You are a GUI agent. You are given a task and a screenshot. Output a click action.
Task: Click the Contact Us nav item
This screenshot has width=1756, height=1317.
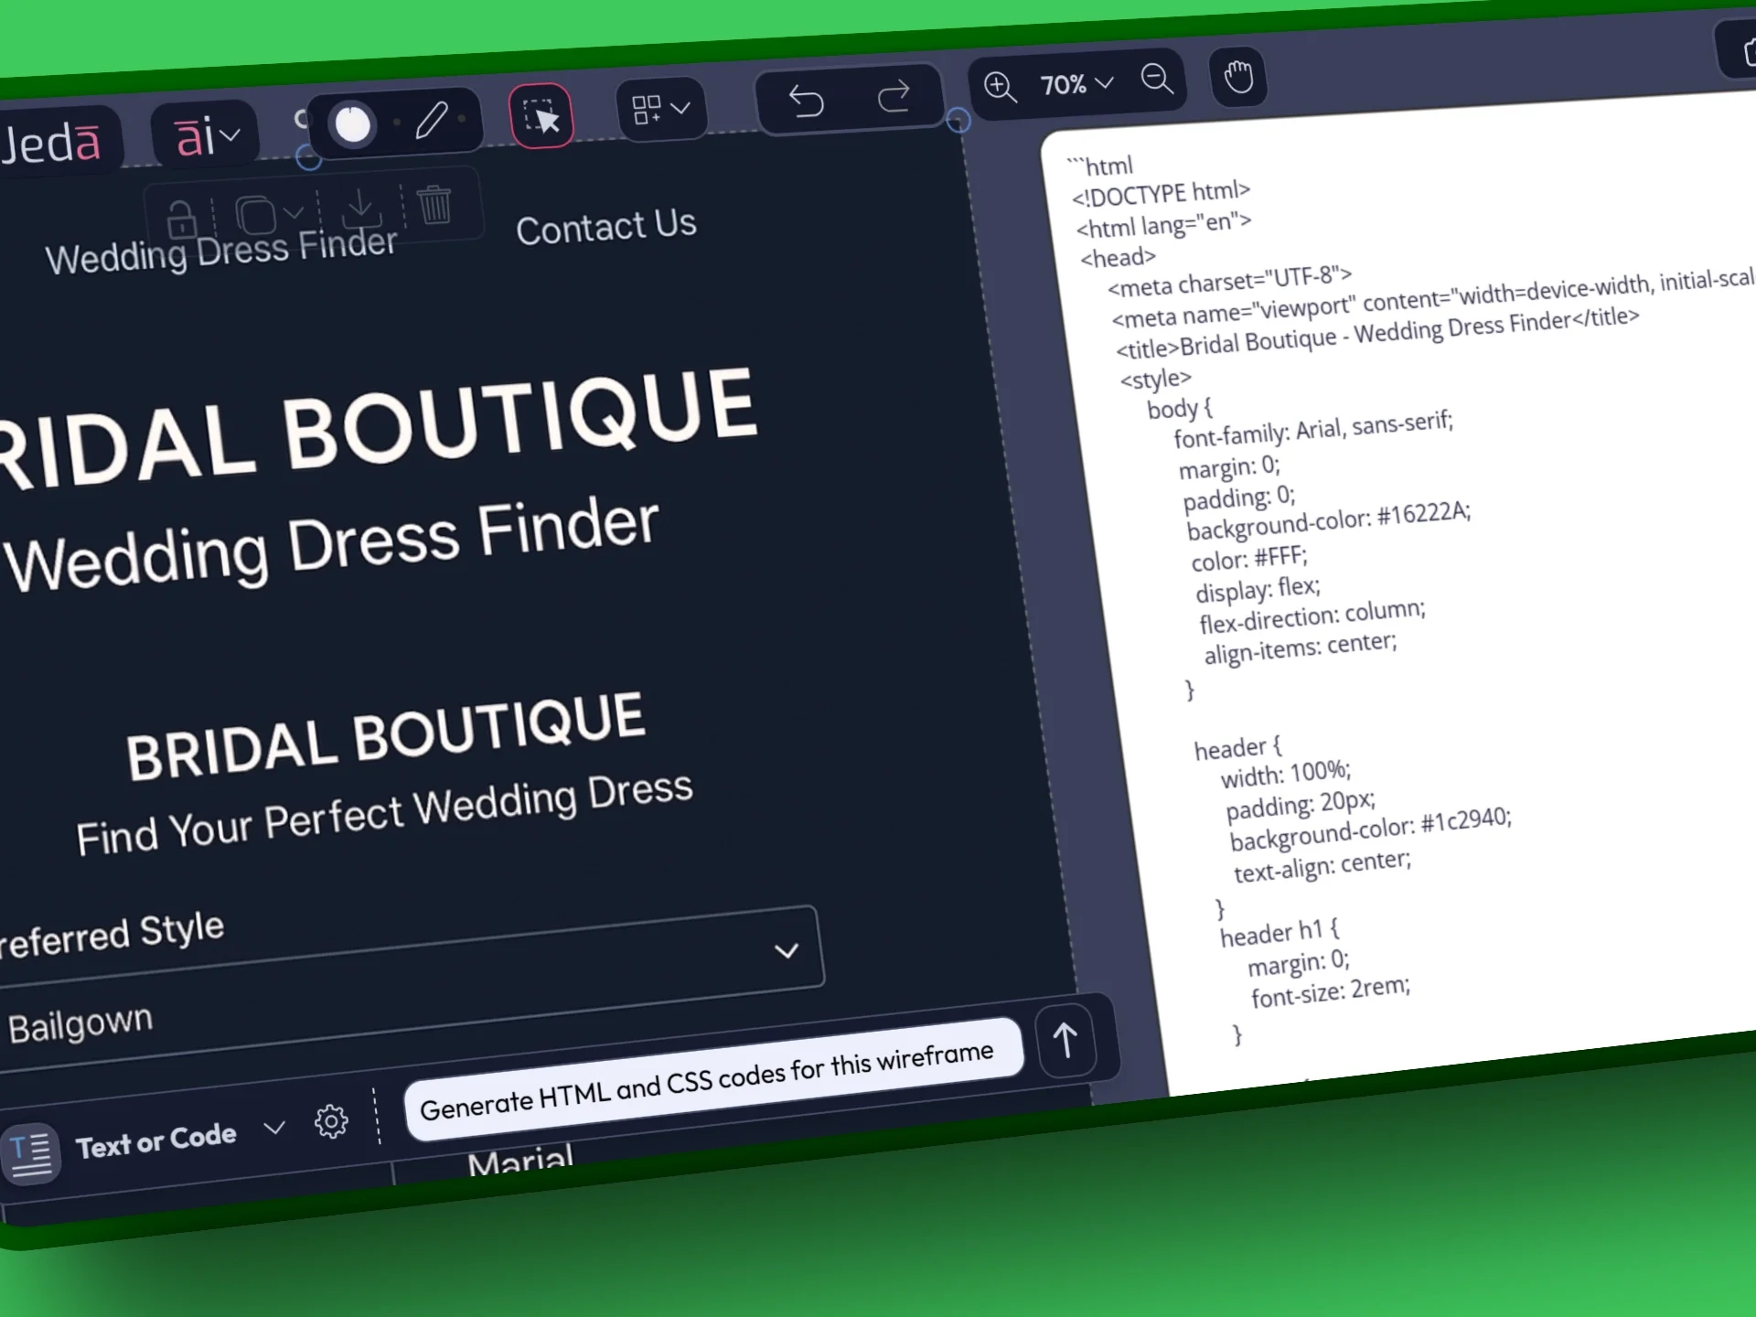click(x=605, y=227)
